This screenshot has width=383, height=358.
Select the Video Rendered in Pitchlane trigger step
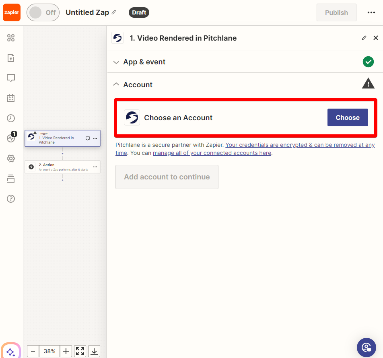click(62, 138)
